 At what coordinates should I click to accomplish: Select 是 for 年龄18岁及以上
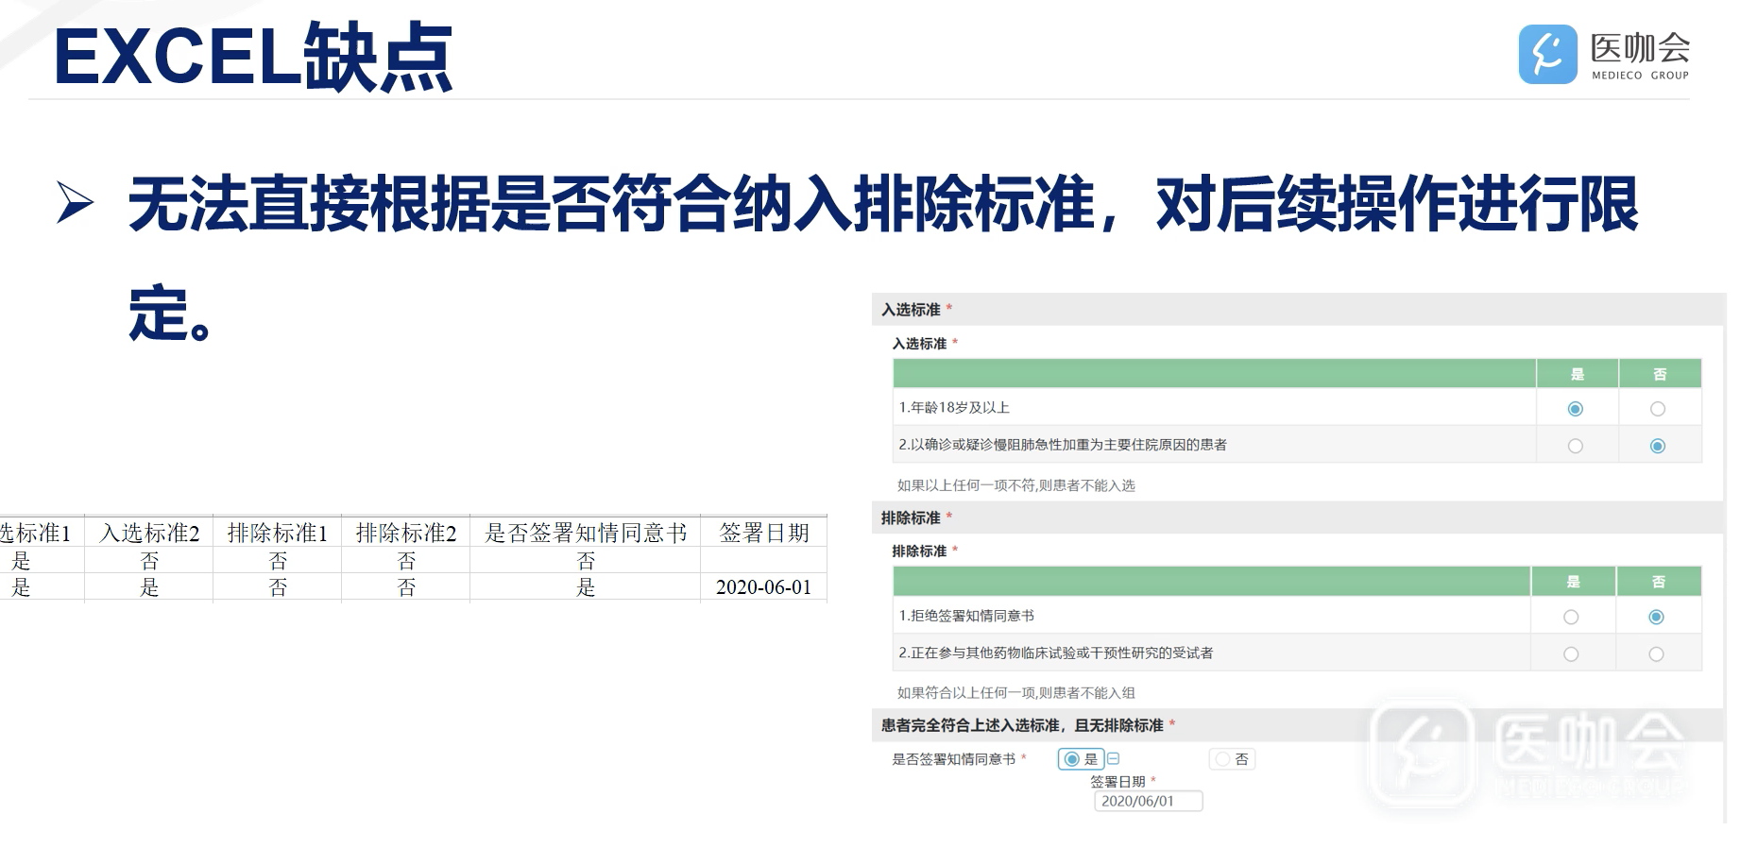point(1575,409)
